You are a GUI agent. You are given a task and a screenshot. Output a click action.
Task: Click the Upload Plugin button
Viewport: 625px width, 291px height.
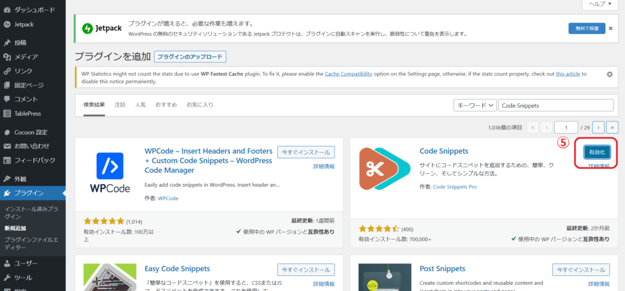pyautogui.click(x=190, y=57)
